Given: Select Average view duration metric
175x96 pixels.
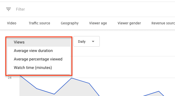Looking at the screenshot, I should pos(39,51).
